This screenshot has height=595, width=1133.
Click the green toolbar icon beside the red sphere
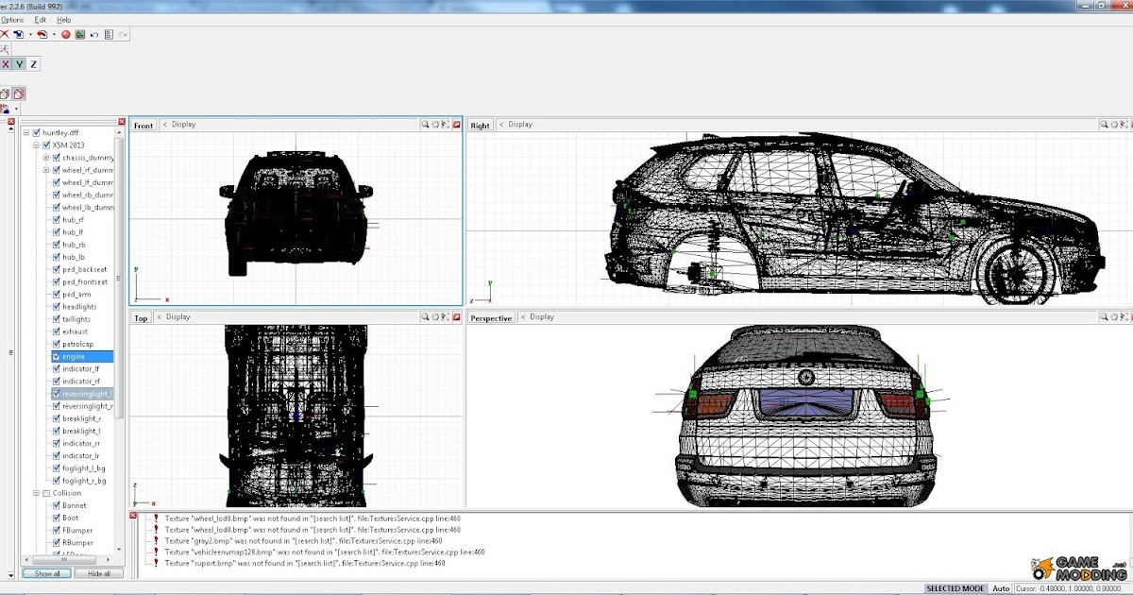80,35
